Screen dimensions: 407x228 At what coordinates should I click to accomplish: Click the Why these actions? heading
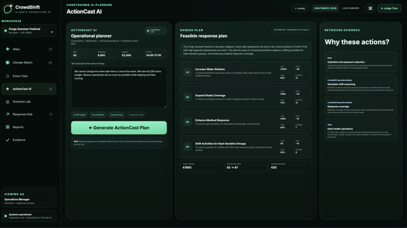[x=357, y=42]
